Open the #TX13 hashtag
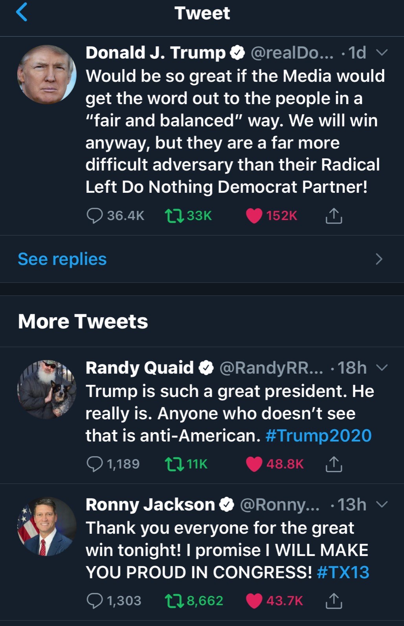This screenshot has width=404, height=626. point(343,572)
